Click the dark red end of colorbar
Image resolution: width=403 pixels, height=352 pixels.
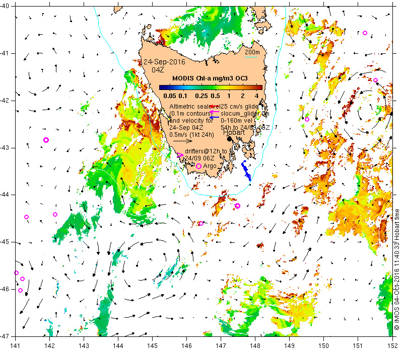click(x=260, y=87)
